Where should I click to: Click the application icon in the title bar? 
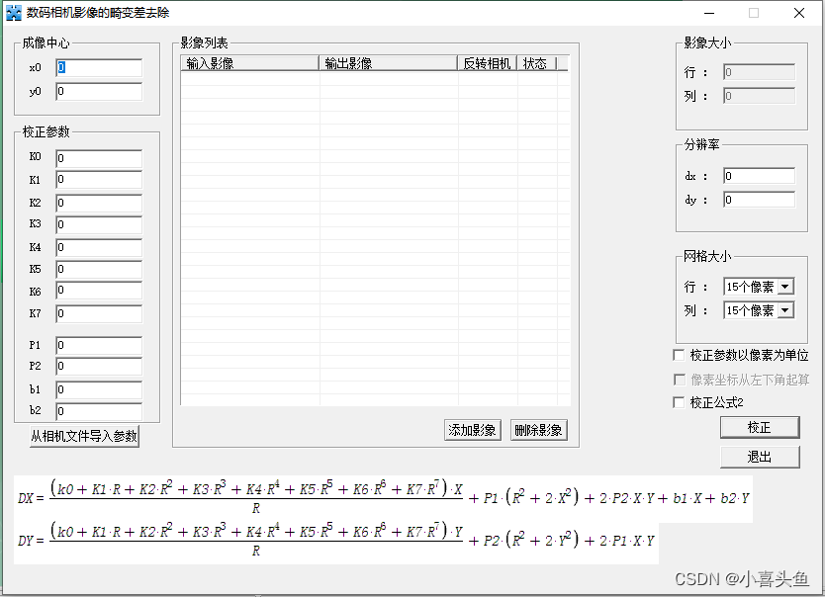point(14,13)
